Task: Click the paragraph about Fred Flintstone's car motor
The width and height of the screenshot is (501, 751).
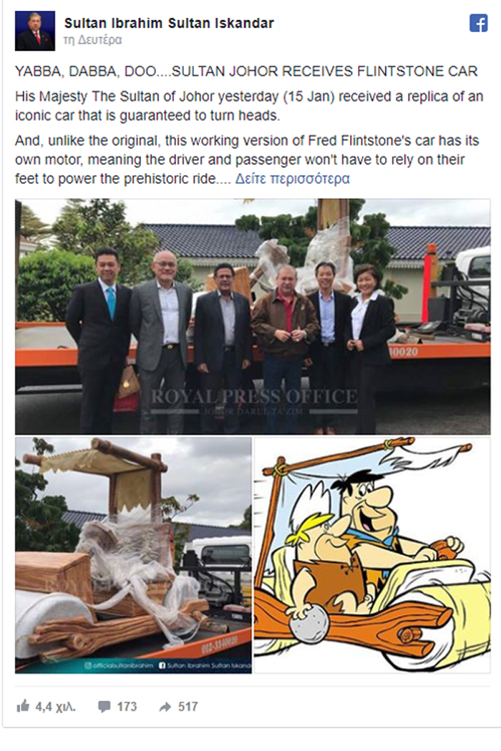Action: 247,160
